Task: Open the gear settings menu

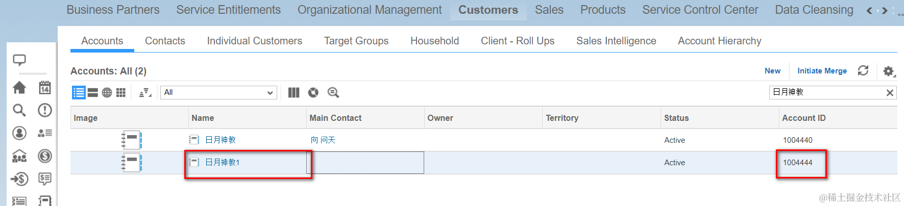Action: (889, 71)
